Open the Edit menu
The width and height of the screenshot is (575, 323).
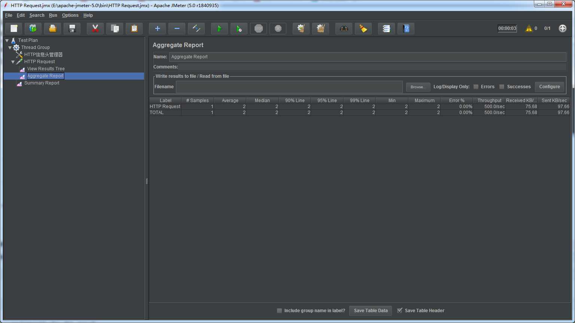(x=21, y=15)
